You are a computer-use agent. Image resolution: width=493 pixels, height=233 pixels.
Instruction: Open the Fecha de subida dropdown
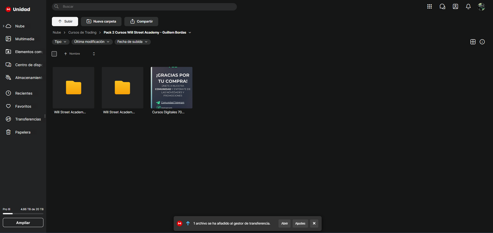[132, 42]
